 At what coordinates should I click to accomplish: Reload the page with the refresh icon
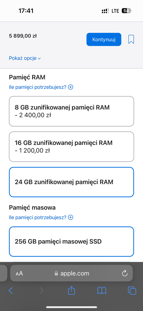[124, 273]
